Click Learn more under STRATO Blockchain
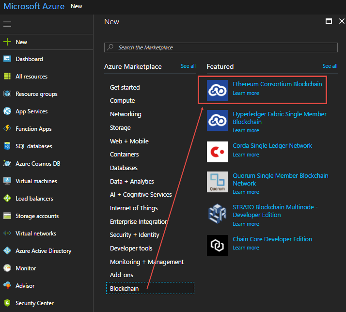346x312 pixels. click(x=246, y=224)
